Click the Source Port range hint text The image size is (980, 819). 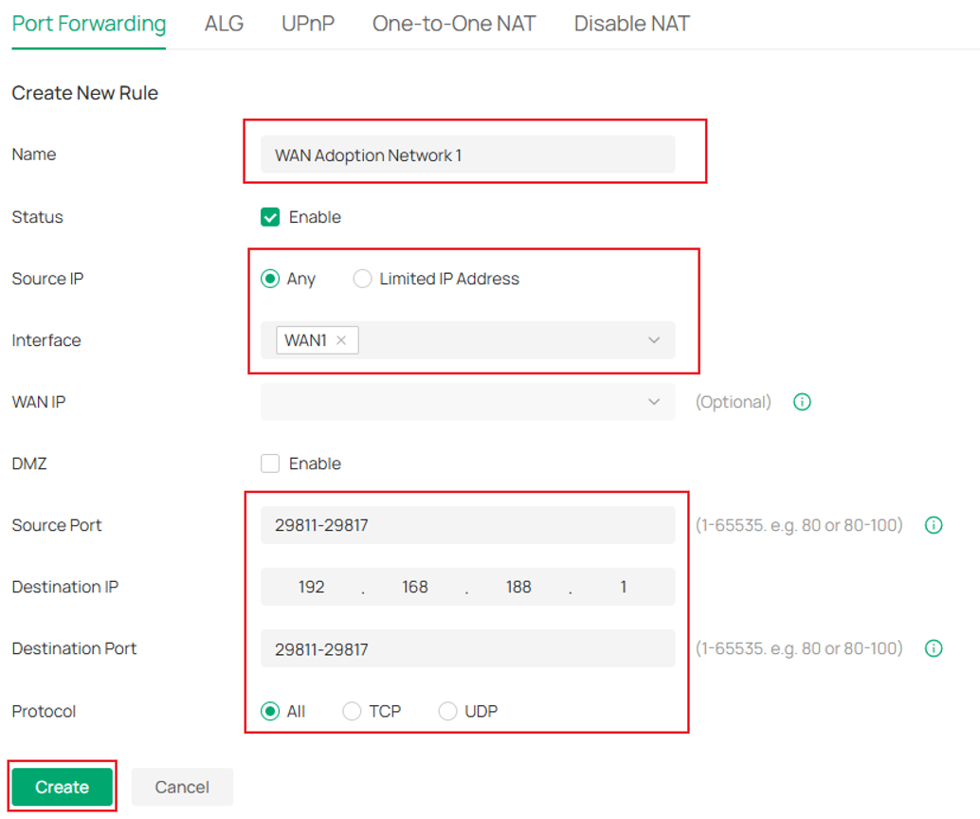pos(799,525)
